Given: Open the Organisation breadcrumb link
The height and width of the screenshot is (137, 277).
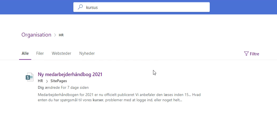Looking at the screenshot, I should click(36, 35).
